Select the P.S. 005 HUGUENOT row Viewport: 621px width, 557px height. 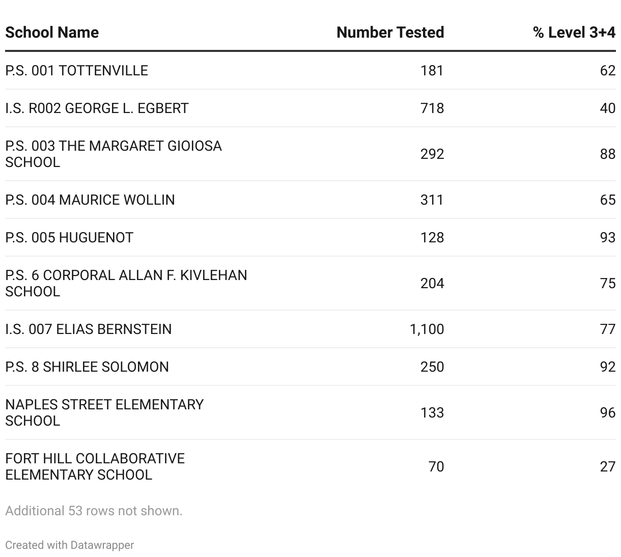[x=69, y=237]
